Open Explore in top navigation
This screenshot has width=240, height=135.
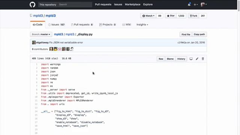148,4
